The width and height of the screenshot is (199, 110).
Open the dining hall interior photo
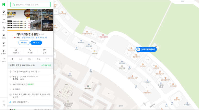pos(47,14)
